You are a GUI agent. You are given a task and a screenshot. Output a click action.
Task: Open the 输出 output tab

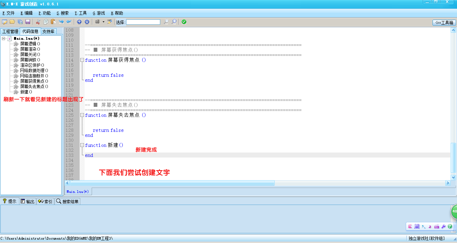(x=27, y=201)
